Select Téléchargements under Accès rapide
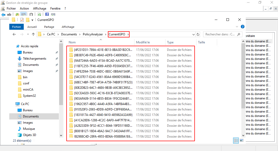 (34, 59)
